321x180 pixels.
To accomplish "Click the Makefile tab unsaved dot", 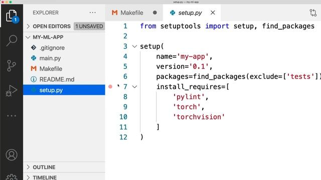I will (x=155, y=12).
